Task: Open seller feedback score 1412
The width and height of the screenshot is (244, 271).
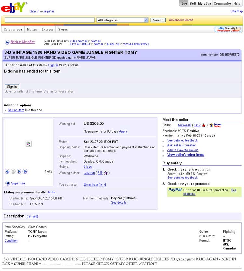Action: (197, 125)
